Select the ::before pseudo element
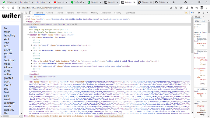Viewport: 210px width, 118px height. [33, 27]
